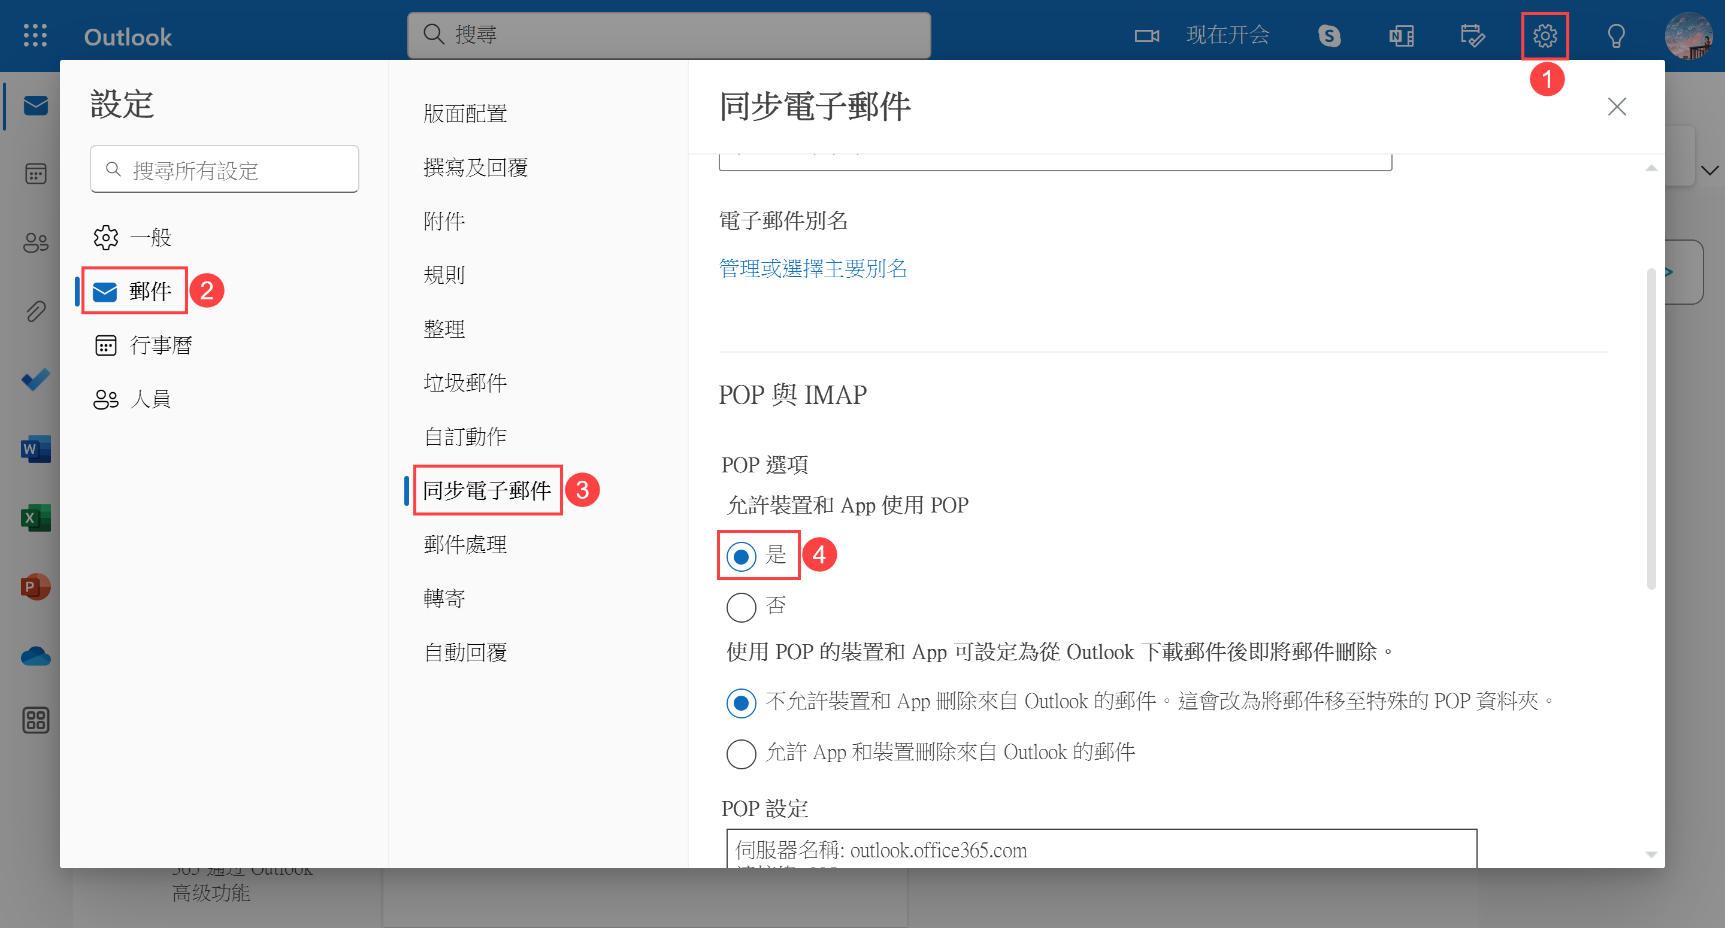Viewport: 1725px width, 928px height.
Task: Select 是 to allow POP
Action: [741, 556]
